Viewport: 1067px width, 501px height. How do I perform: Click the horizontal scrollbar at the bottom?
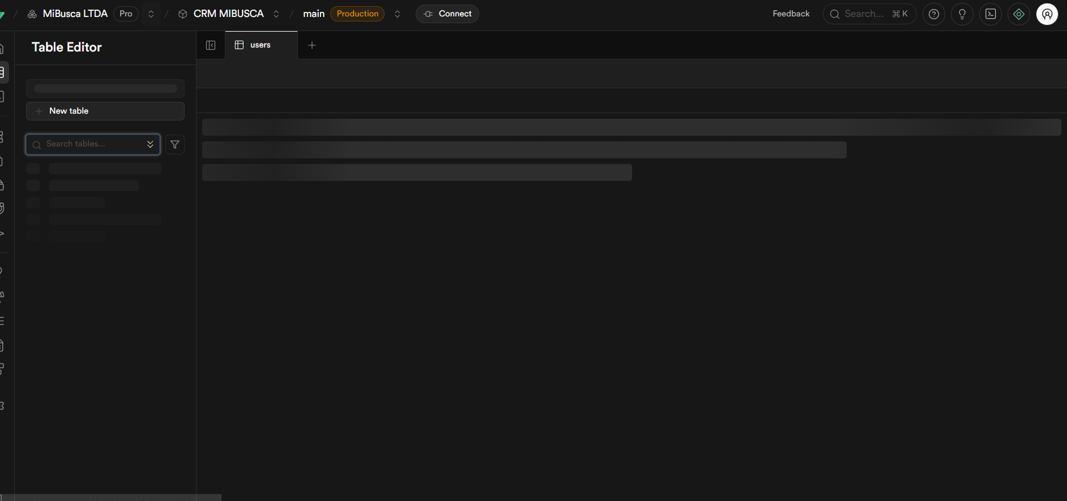(x=110, y=498)
